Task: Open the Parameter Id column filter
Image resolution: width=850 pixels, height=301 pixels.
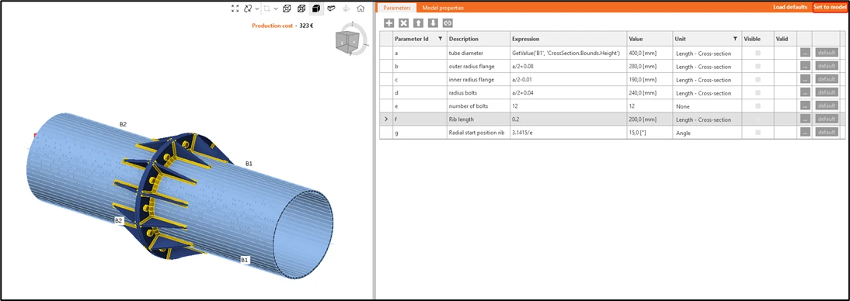Action: coord(440,39)
